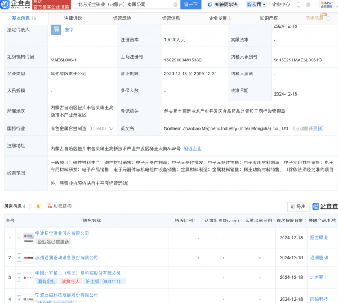The image size is (338, 303).
Task: Click the 沪主板 (600111) tag
Action: 104,282
